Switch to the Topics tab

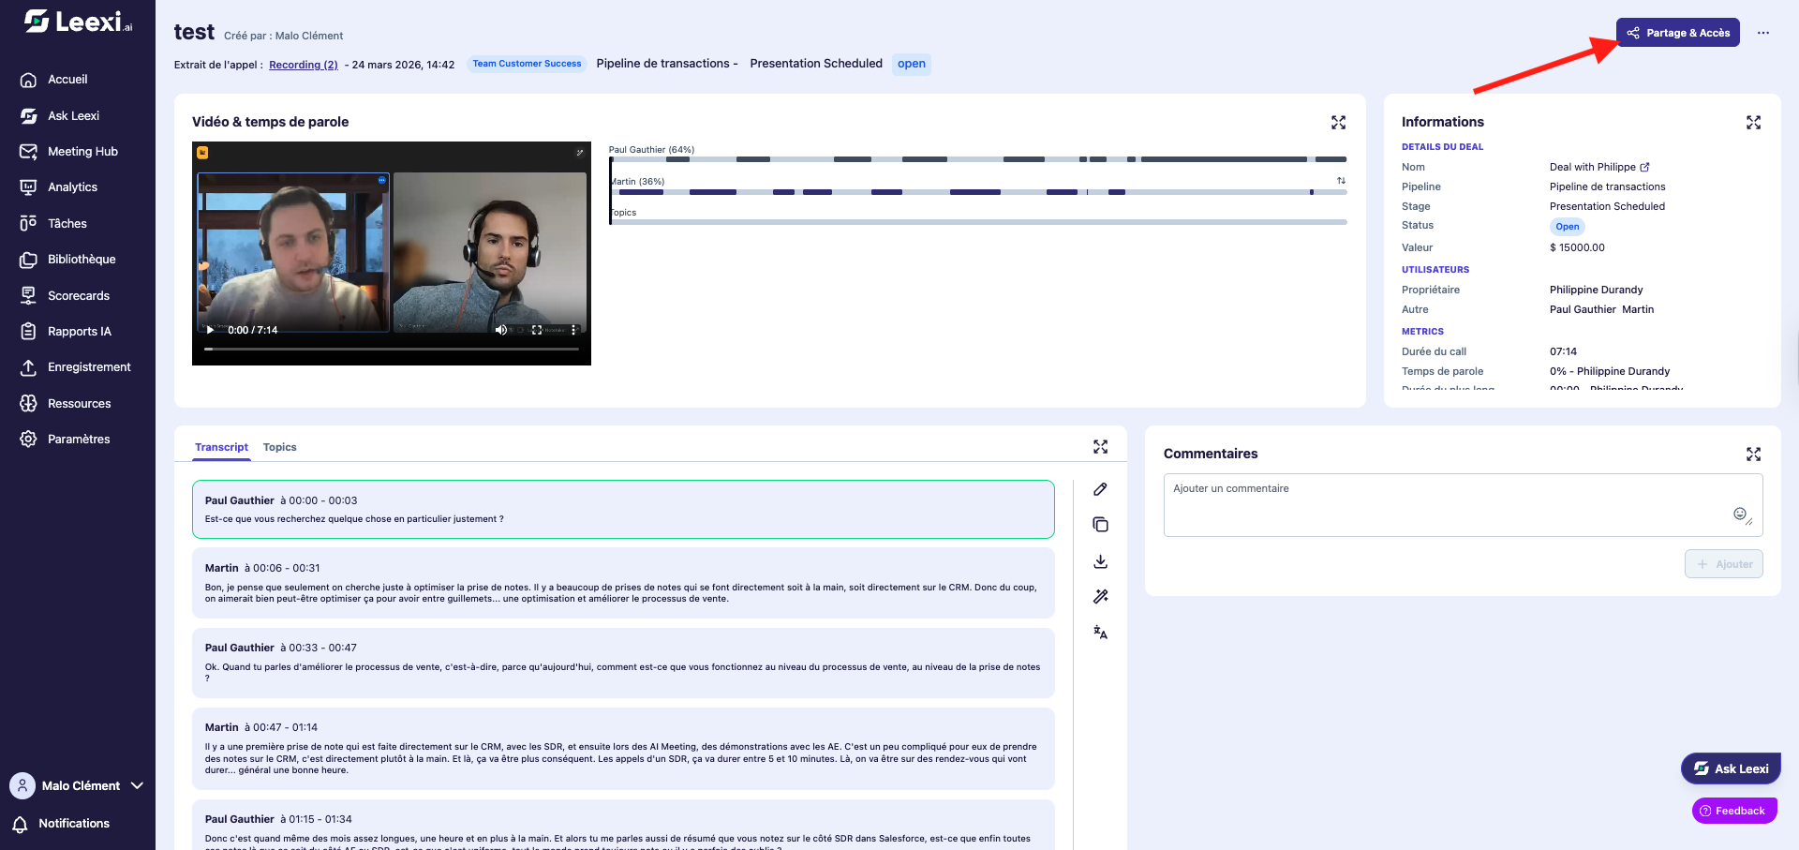click(x=279, y=447)
